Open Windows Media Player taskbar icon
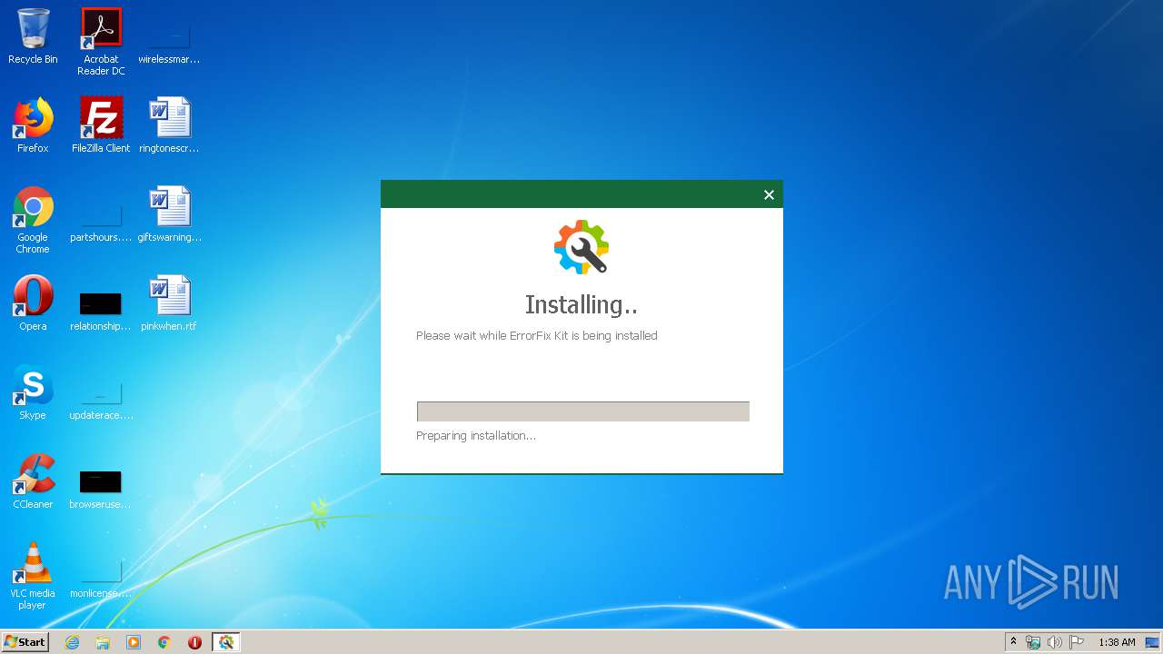The width and height of the screenshot is (1163, 654). [x=134, y=642]
